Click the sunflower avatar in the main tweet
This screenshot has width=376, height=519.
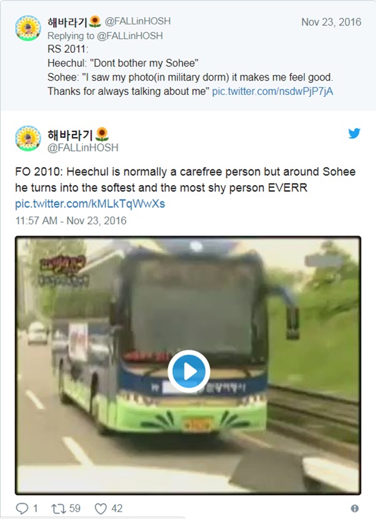[x=28, y=139]
